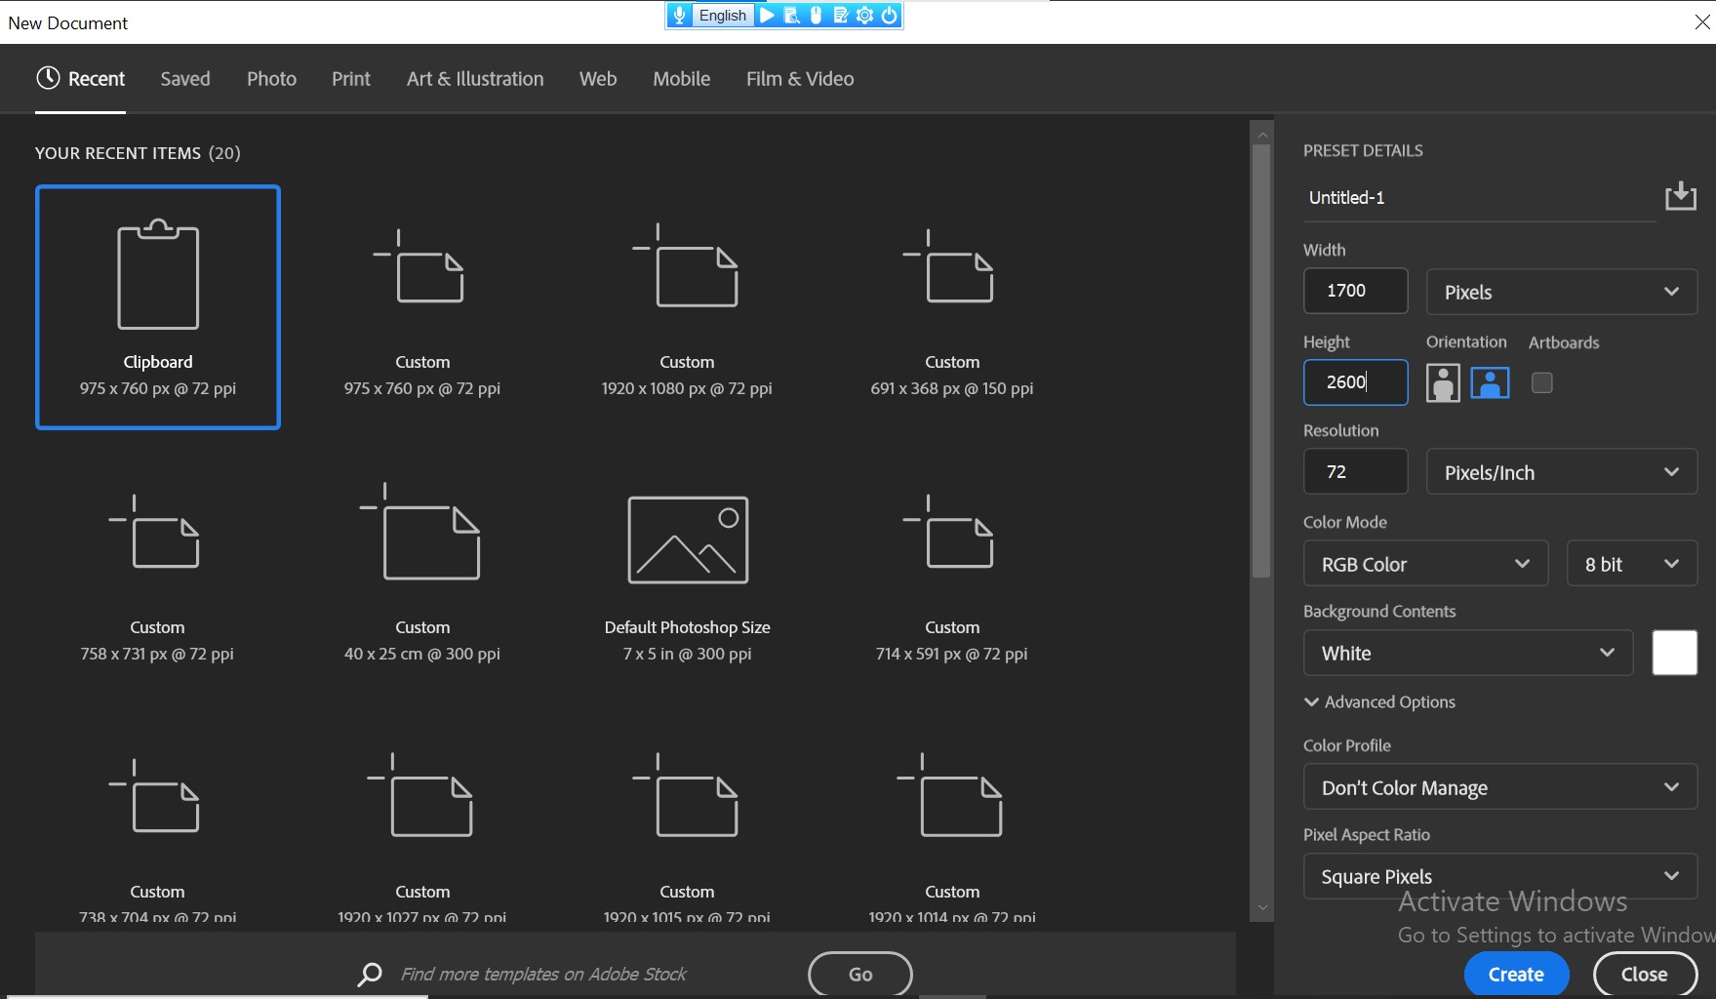Click the white background color swatch
This screenshot has width=1716, height=999.
tap(1674, 653)
